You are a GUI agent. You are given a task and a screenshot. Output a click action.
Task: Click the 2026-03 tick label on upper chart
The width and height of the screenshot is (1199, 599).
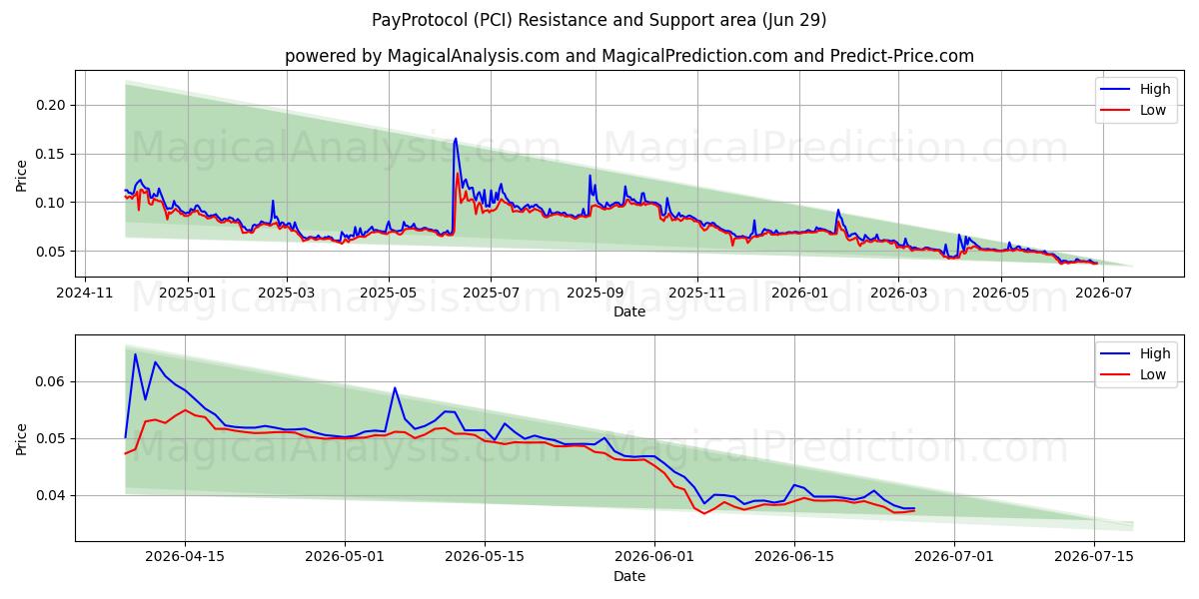pyautogui.click(x=898, y=293)
